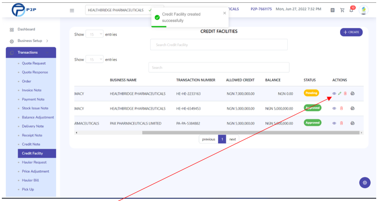The height and width of the screenshot is (201, 379).
Task: Open Invoice Note in sidebar
Action: [32, 90]
